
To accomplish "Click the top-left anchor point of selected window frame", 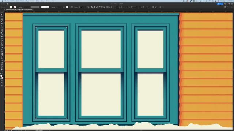I will tap(36, 27).
